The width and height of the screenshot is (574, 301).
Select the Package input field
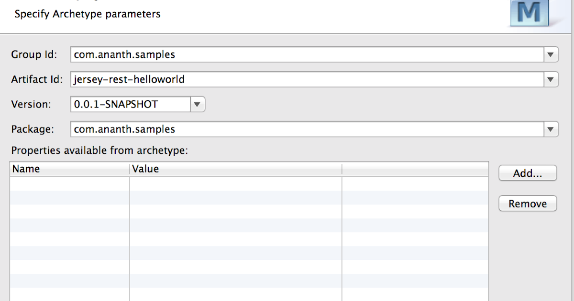(287, 129)
